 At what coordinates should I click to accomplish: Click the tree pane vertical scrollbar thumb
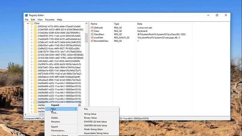click(x=86, y=38)
